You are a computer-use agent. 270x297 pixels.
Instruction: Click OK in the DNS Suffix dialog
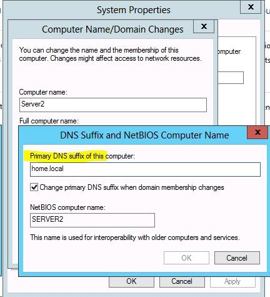[x=186, y=258]
